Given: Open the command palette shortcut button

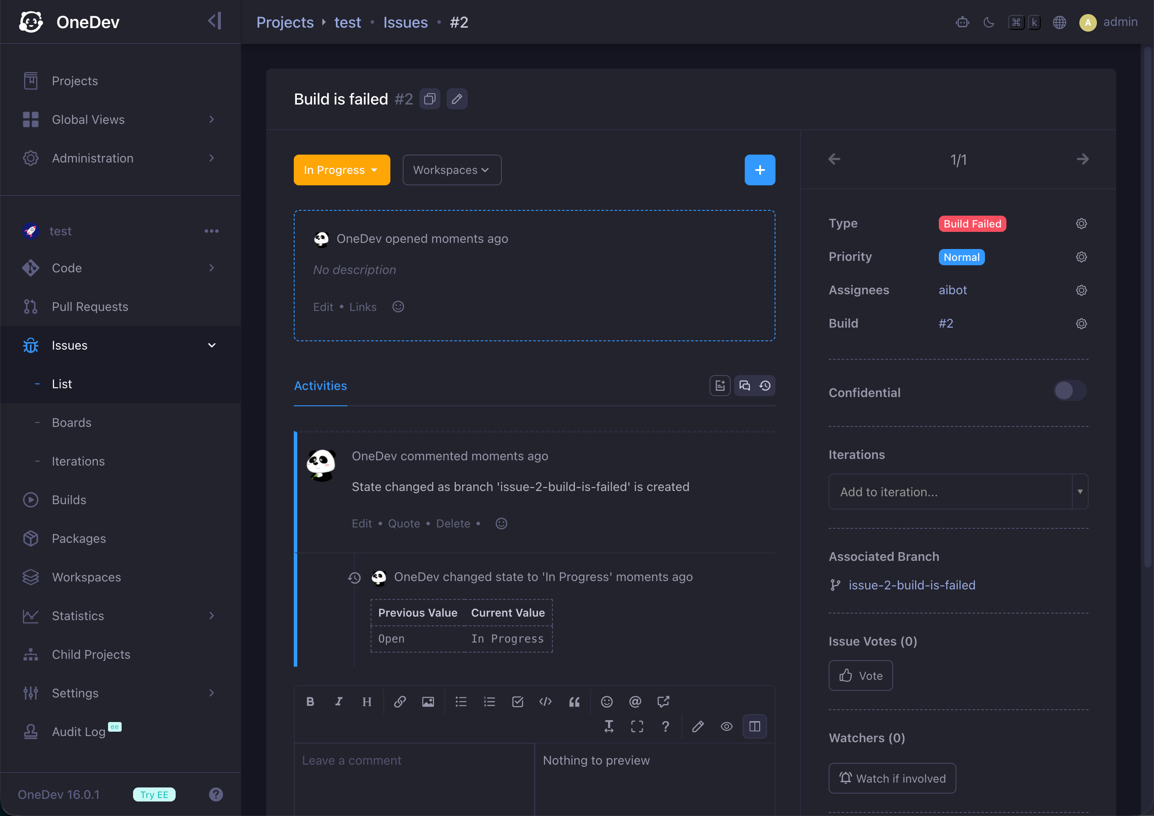Looking at the screenshot, I should point(1024,22).
